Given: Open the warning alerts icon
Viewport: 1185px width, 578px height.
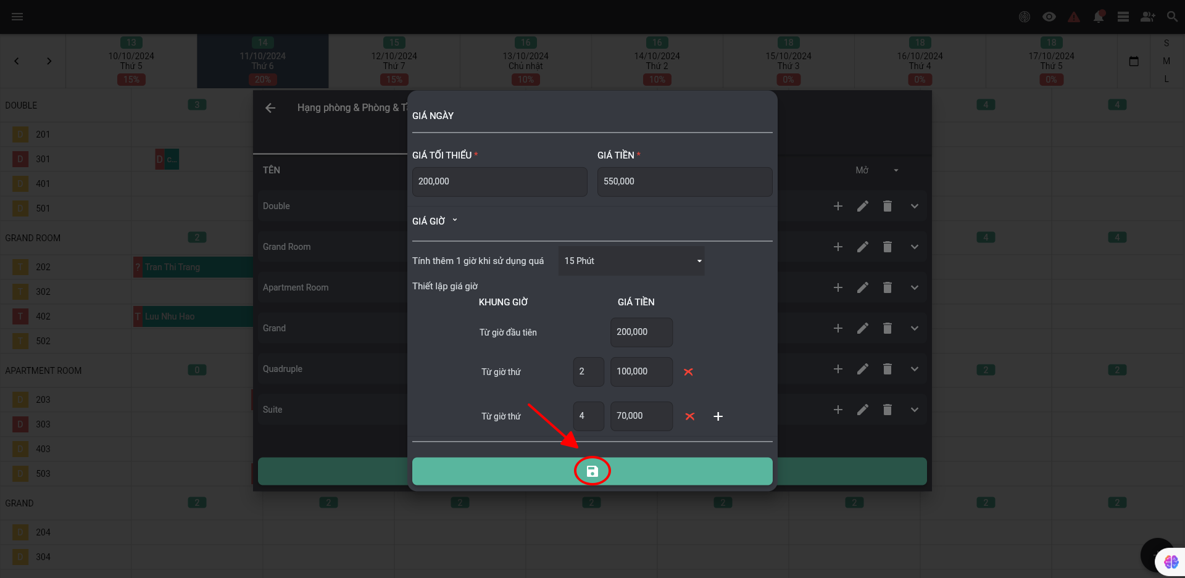Looking at the screenshot, I should (1074, 17).
